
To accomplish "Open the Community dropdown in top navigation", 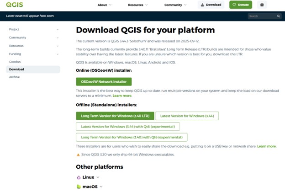I will pyautogui.click(x=175, y=5).
